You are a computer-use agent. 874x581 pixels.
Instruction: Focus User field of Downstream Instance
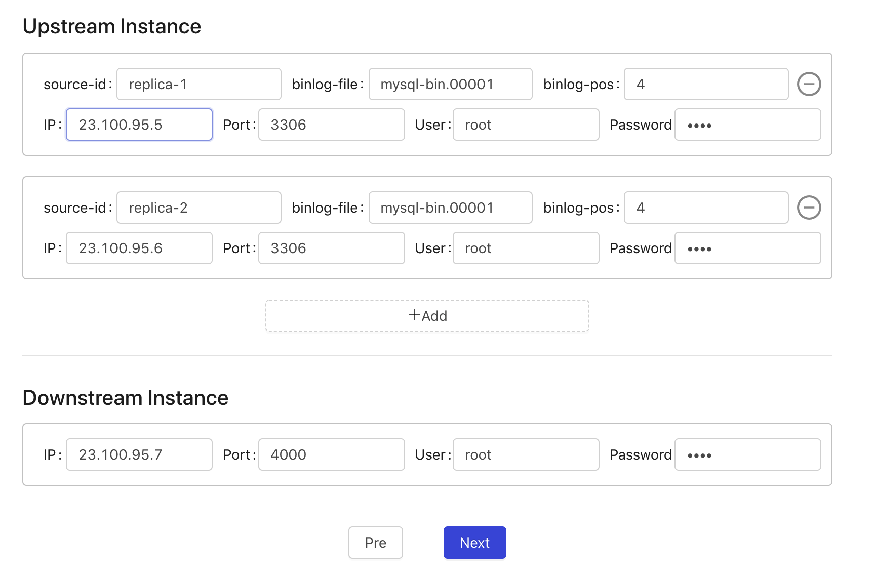[526, 454]
